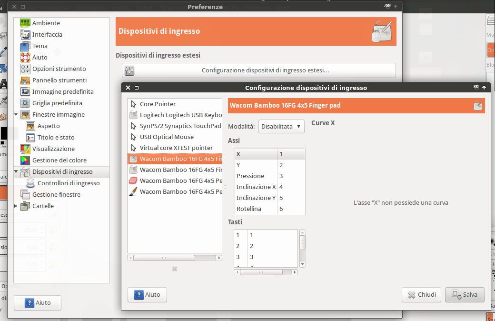This screenshot has height=321, width=495.
Task: Open the Wilber menu icon in the Configurazione title bar
Action: (476, 87)
